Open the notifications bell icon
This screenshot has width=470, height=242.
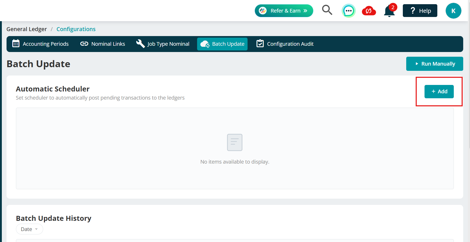(x=389, y=11)
